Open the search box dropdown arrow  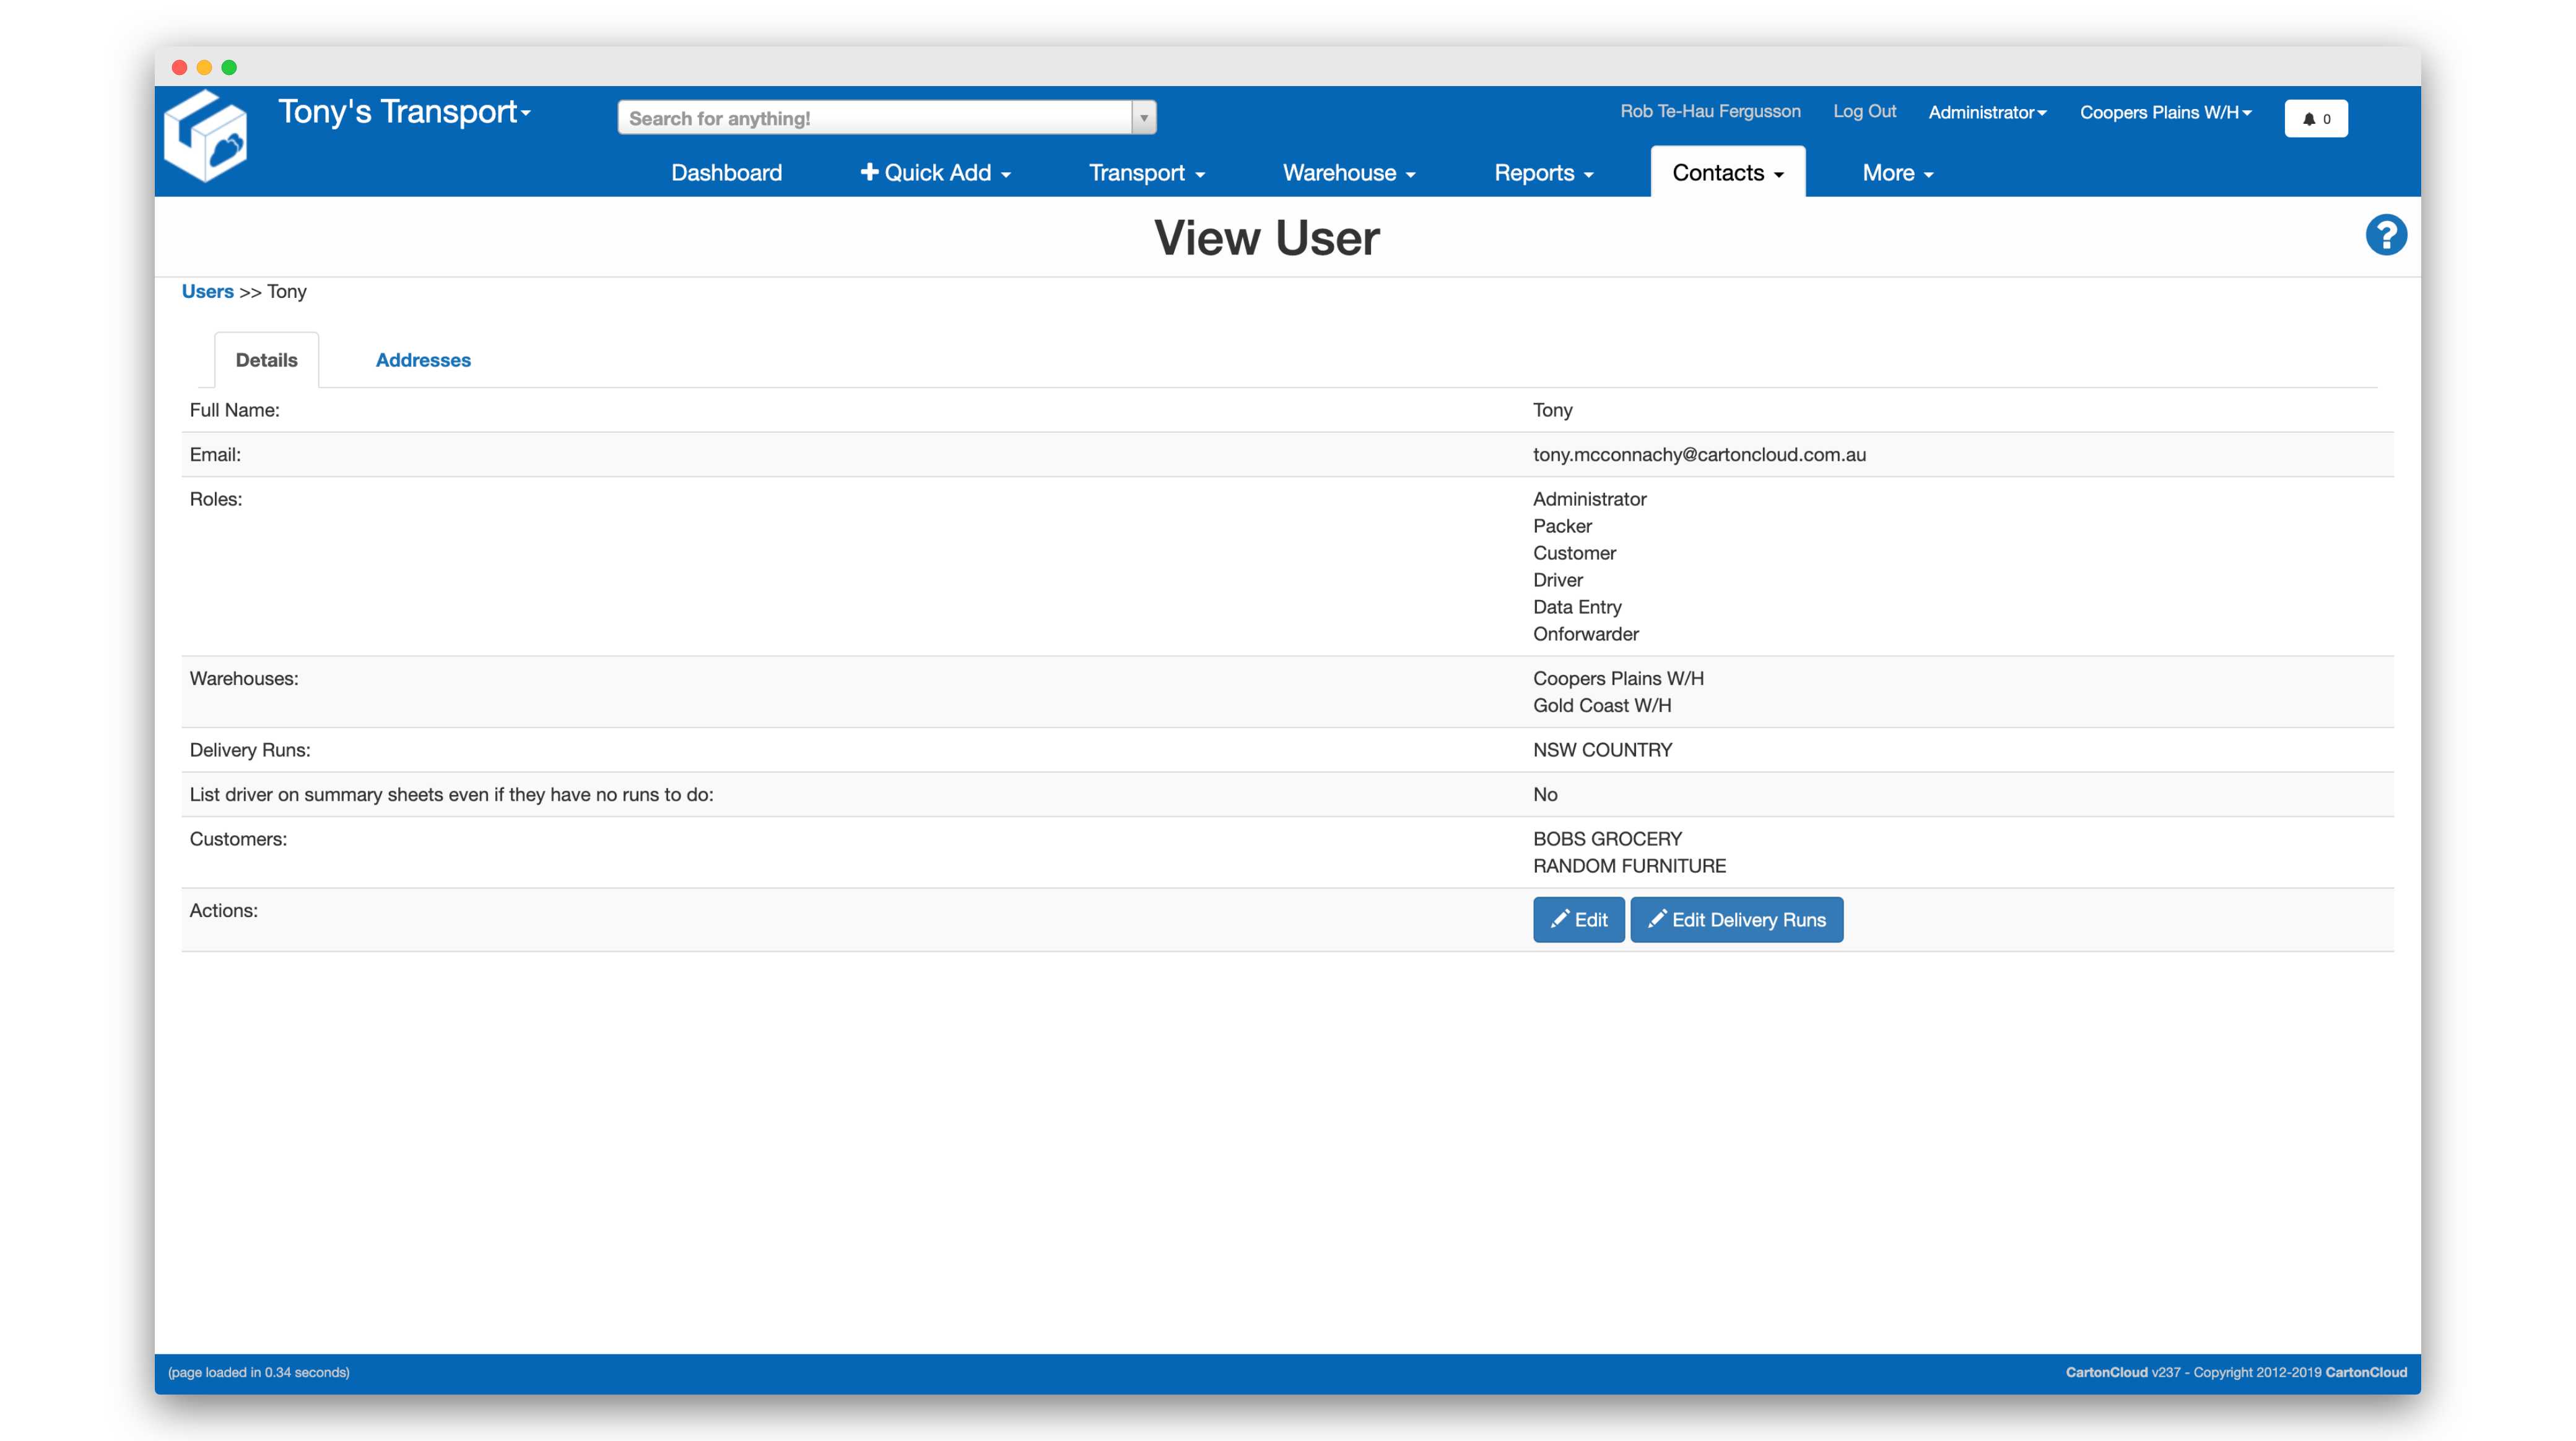tap(1144, 118)
